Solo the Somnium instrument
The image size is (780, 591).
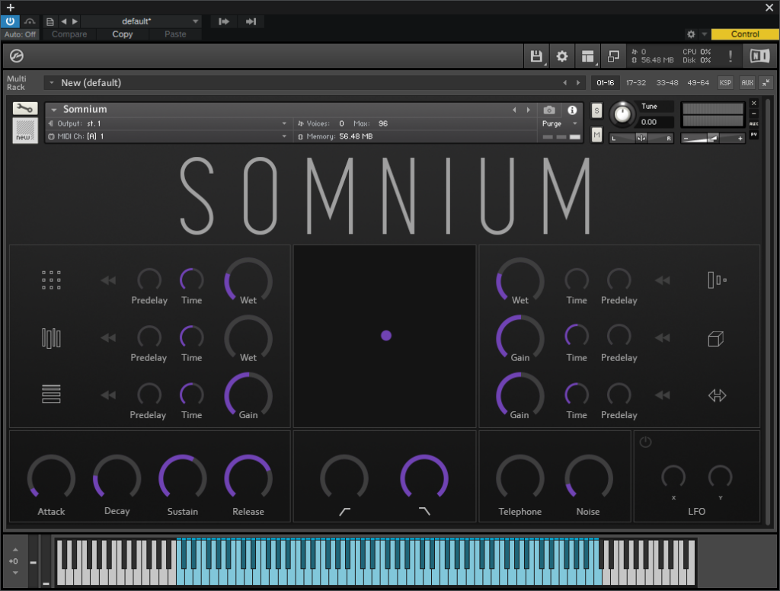pos(596,110)
